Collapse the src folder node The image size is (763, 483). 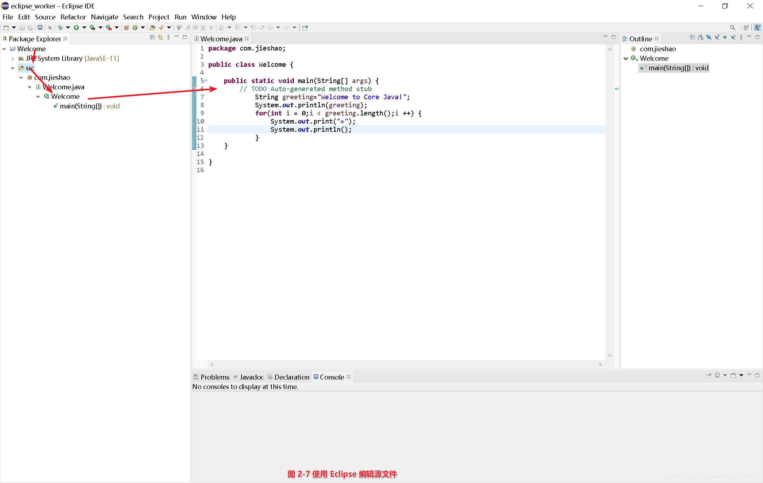pyautogui.click(x=13, y=68)
